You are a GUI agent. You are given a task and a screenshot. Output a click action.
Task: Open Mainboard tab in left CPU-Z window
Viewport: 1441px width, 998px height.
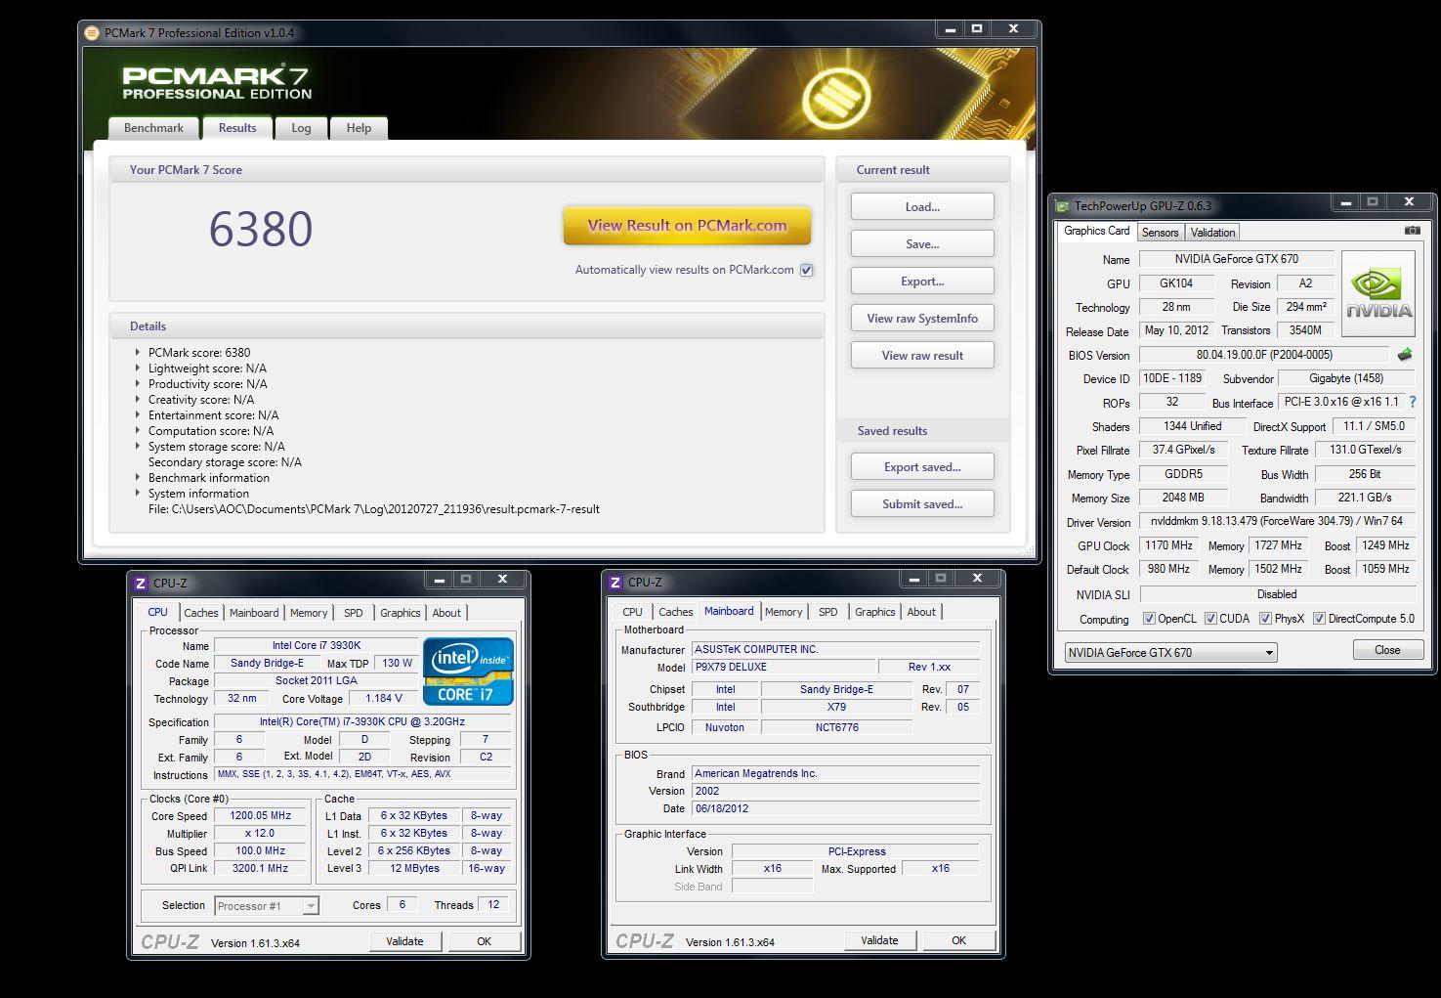pos(254,613)
